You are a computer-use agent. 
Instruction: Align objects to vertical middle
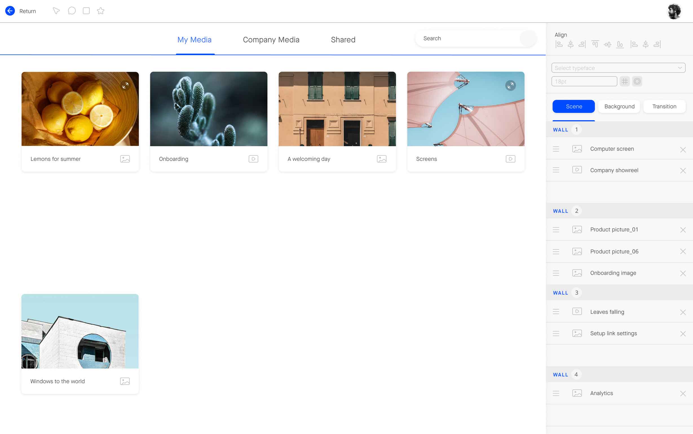608,45
